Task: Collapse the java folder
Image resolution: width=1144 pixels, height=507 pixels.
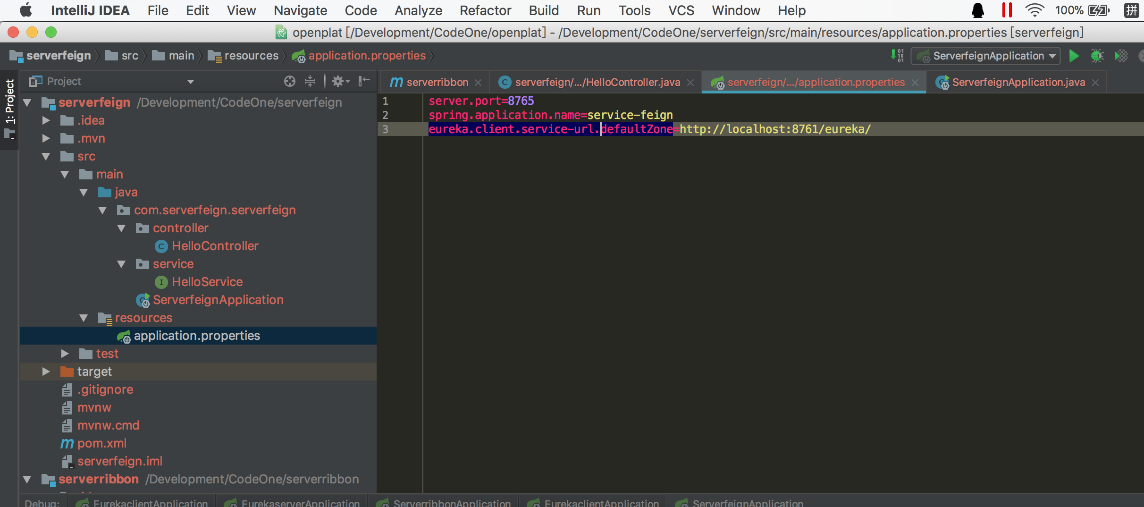Action: coord(84,192)
